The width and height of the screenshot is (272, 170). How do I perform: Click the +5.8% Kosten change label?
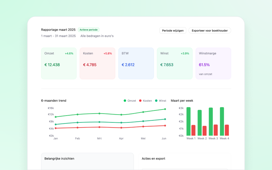coord(108,53)
